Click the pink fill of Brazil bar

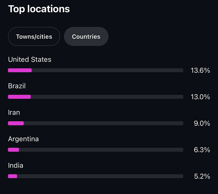(x=19, y=97)
